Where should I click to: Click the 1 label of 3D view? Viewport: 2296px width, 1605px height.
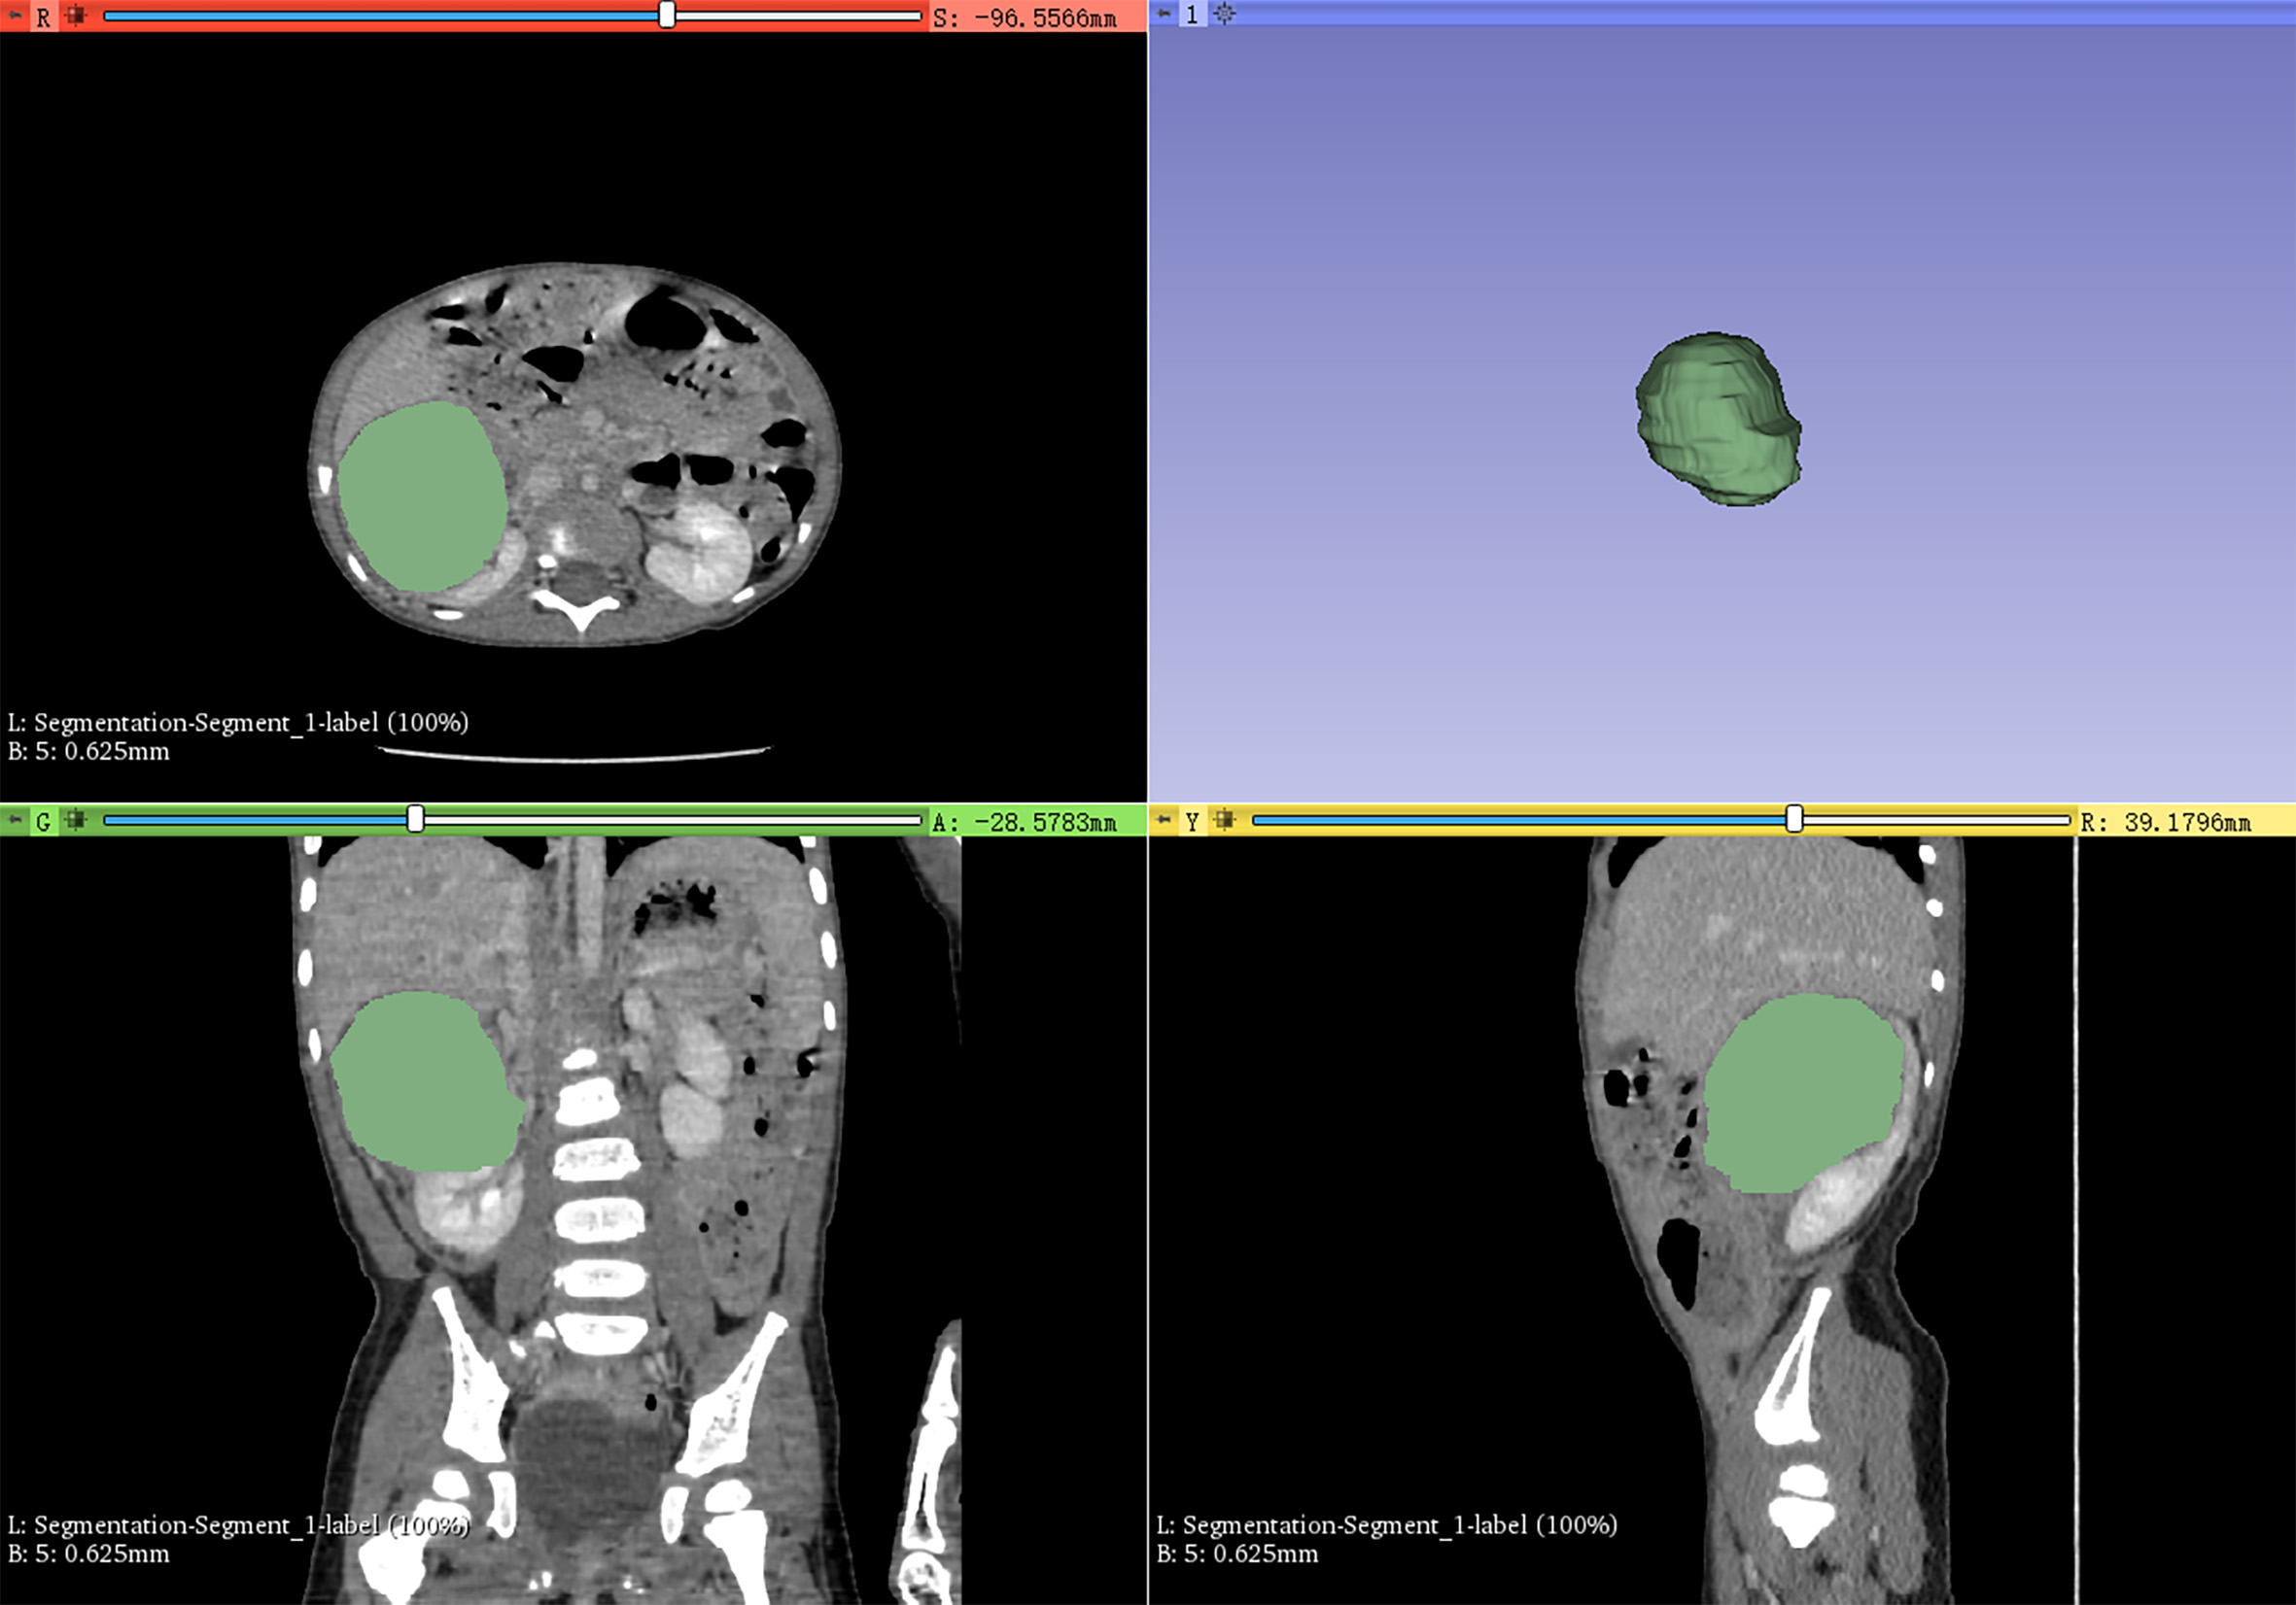(1192, 14)
